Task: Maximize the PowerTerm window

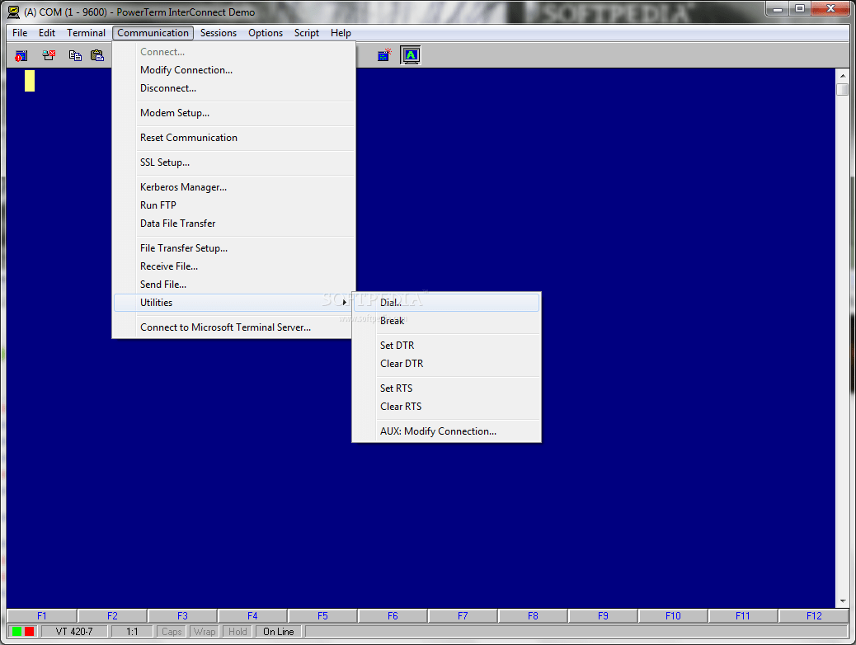Action: 800,8
